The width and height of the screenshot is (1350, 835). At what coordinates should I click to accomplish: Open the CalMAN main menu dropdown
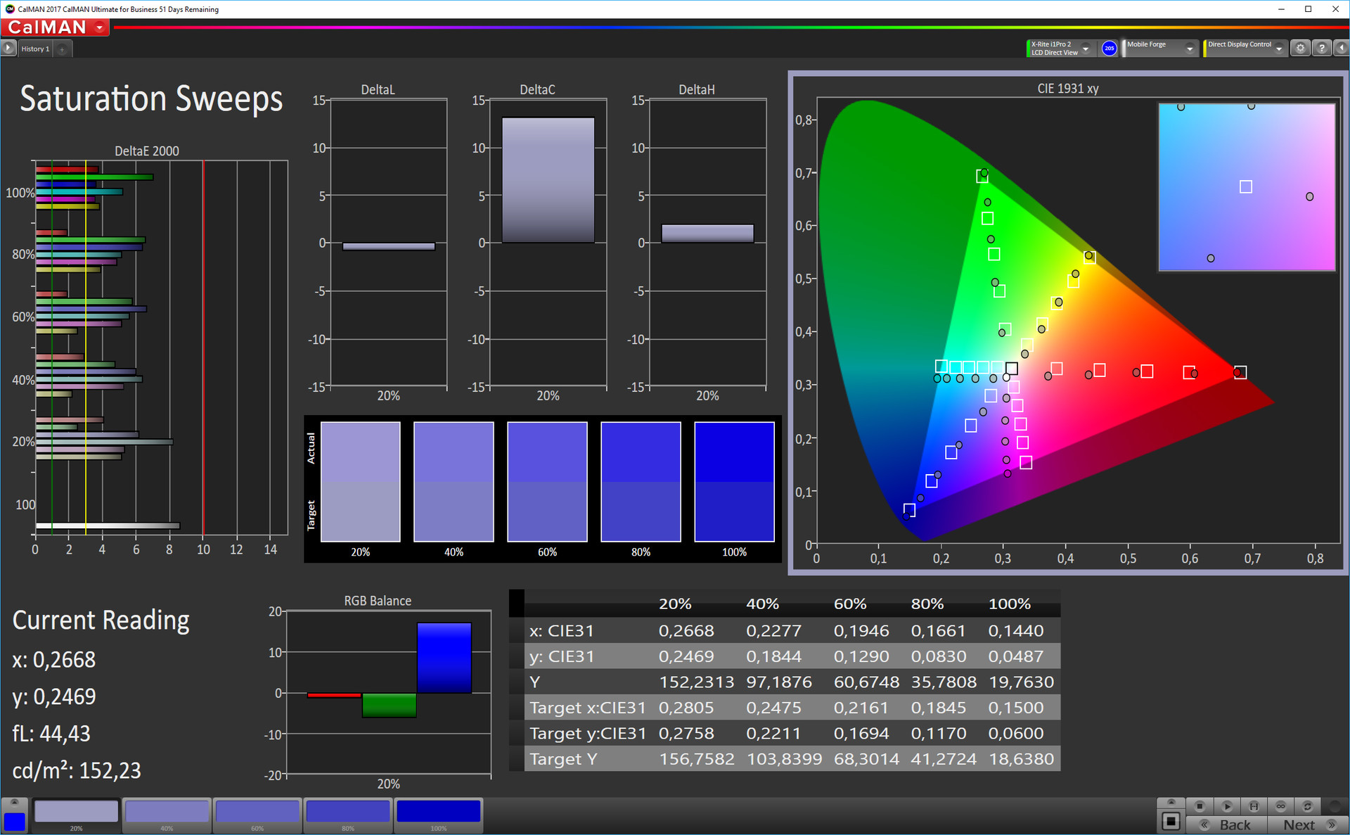point(100,27)
